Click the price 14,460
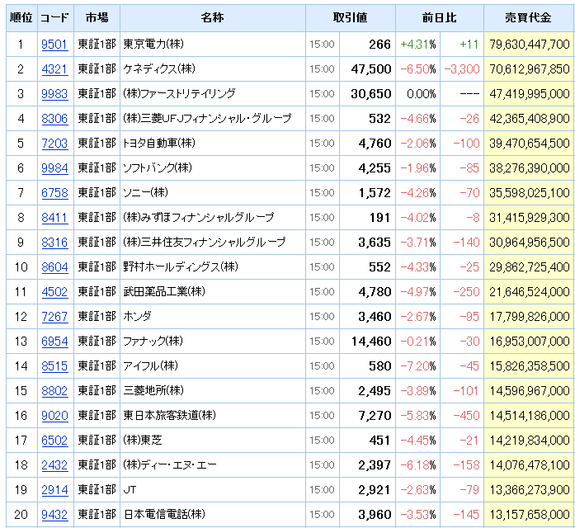 coord(371,342)
